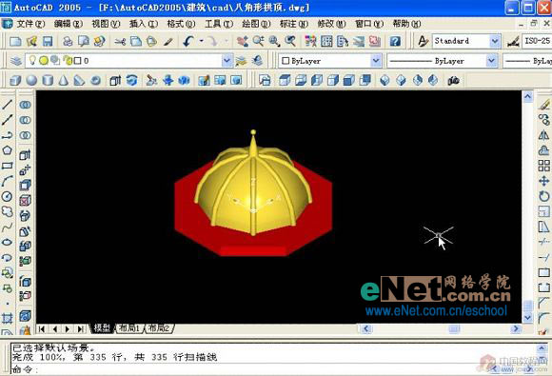Image resolution: width=552 pixels, height=376 pixels.
Task: Select the Line draw tool
Action: tap(8, 104)
